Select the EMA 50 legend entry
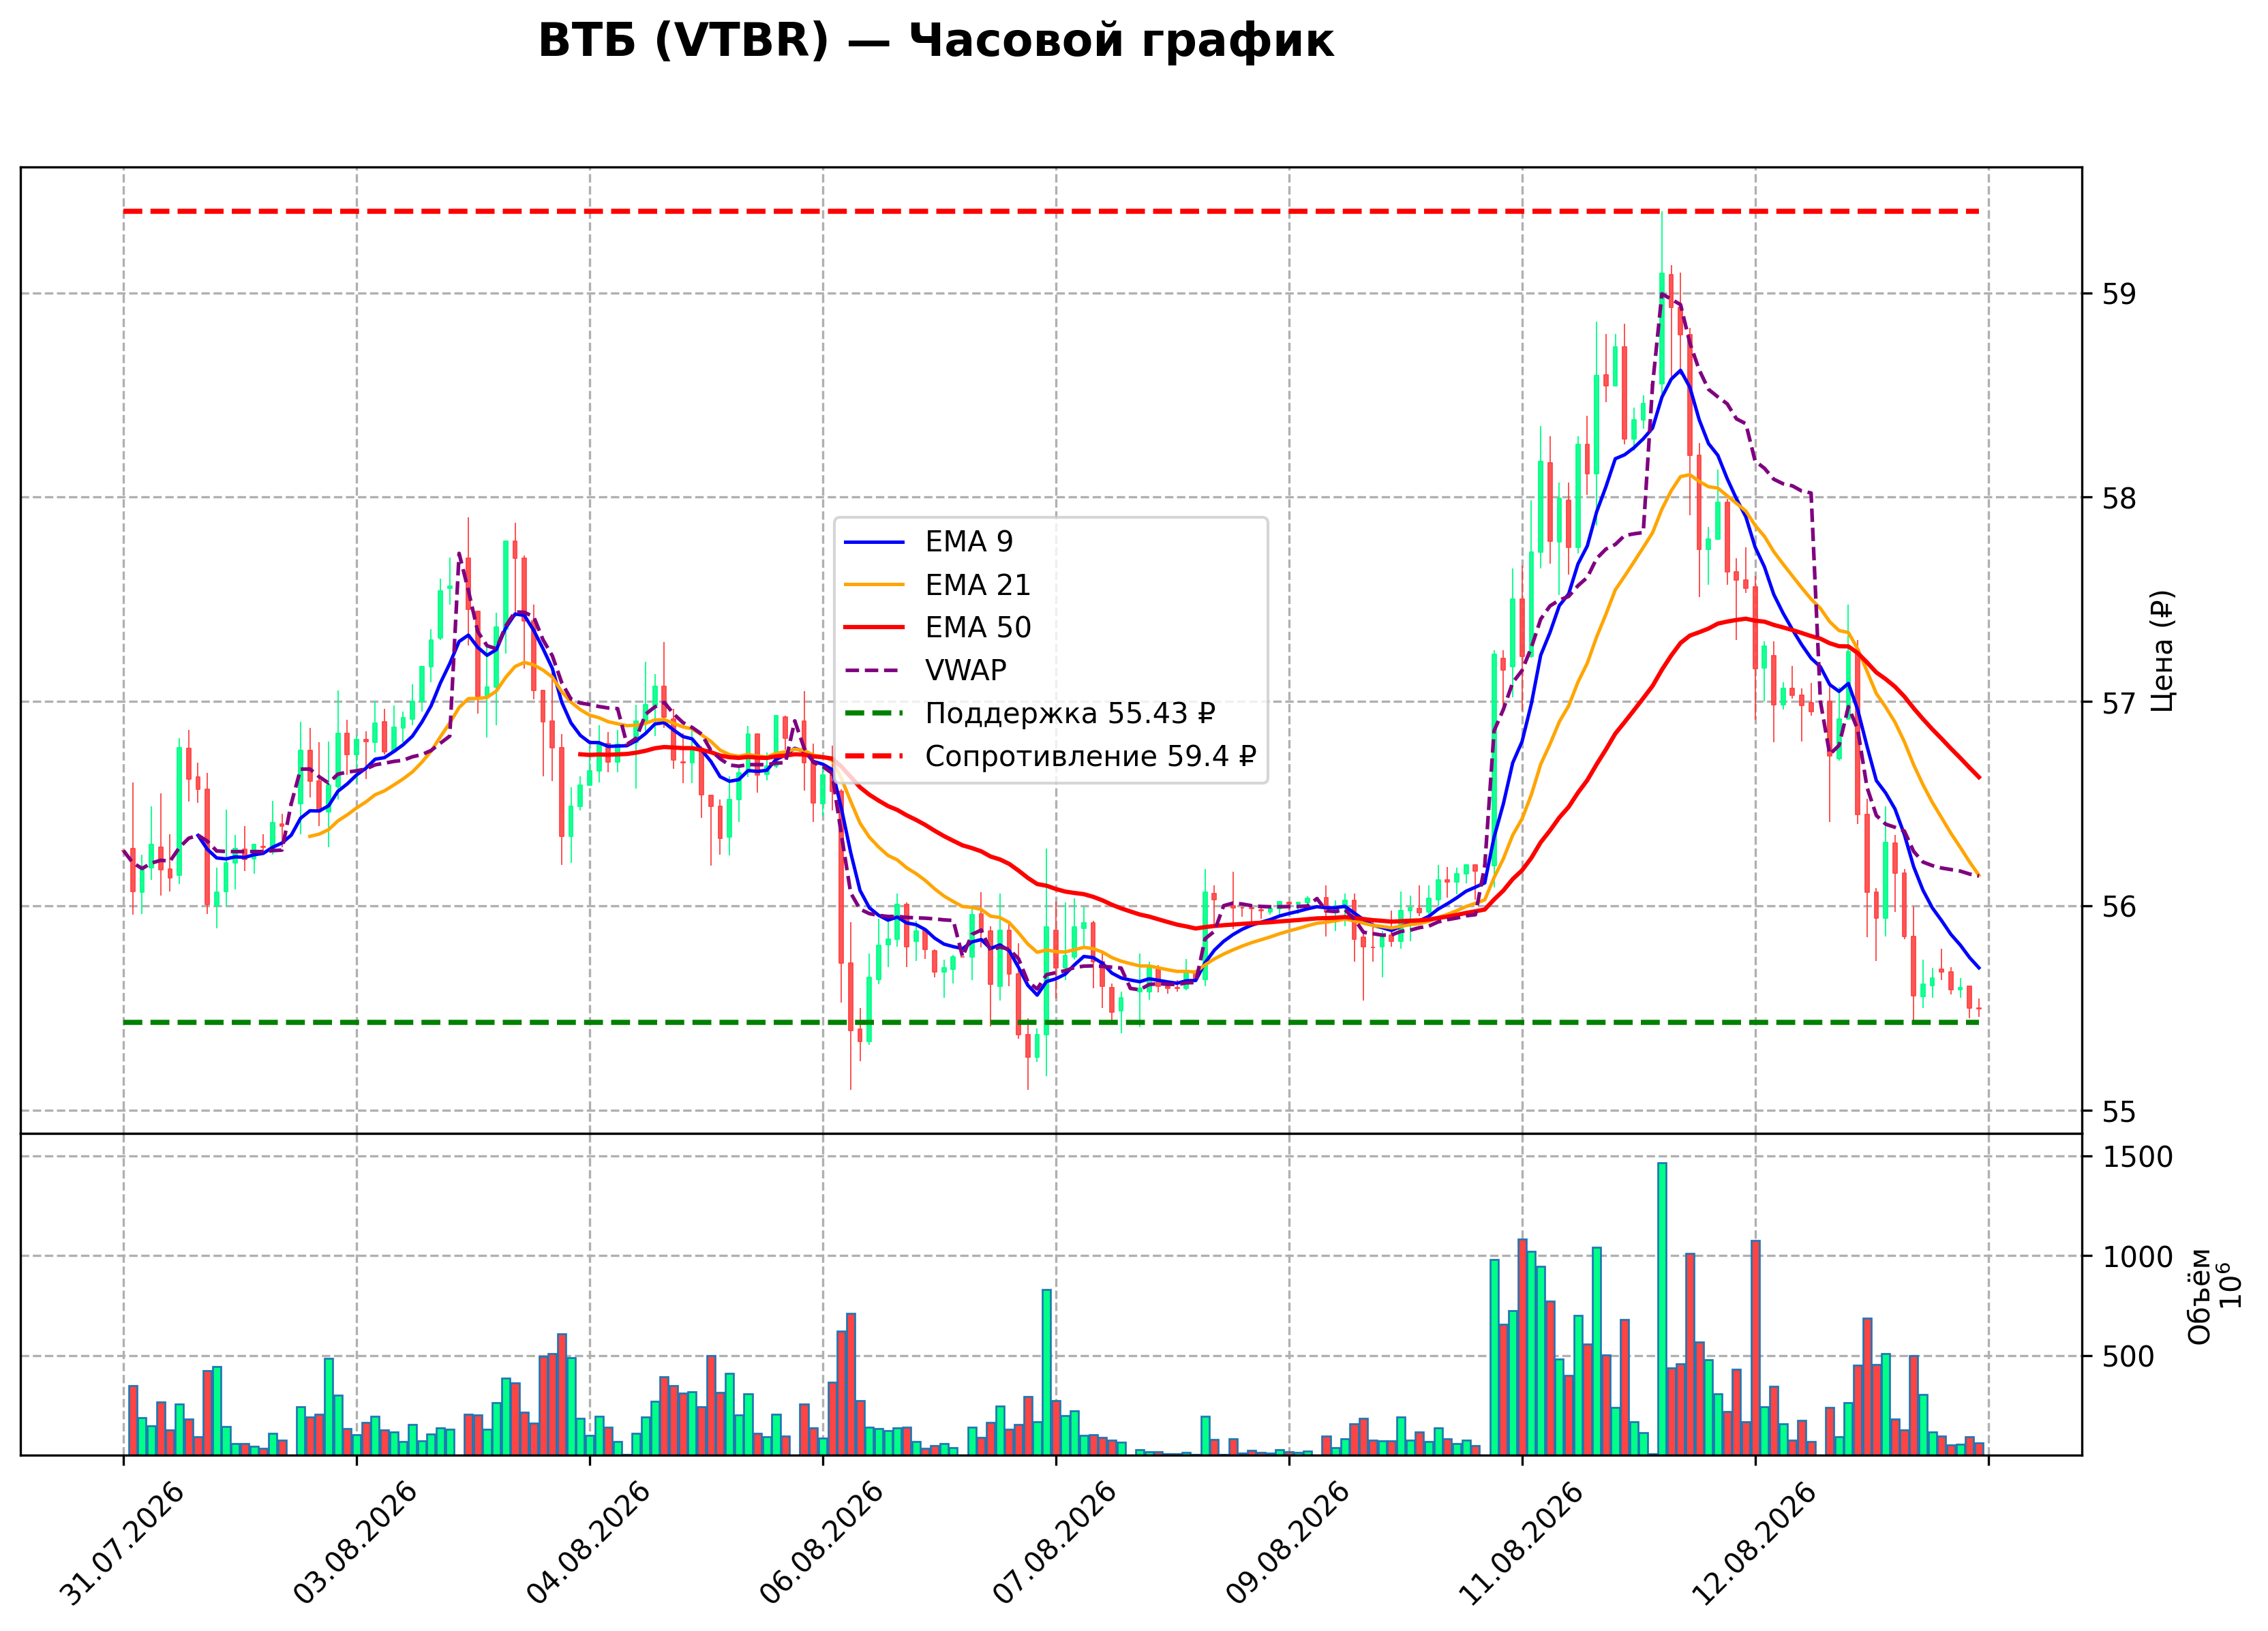The height and width of the screenshot is (1631, 2268). point(937,628)
